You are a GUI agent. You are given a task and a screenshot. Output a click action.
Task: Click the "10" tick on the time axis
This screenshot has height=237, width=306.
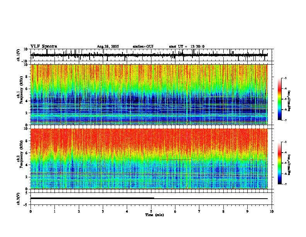(x=272, y=211)
